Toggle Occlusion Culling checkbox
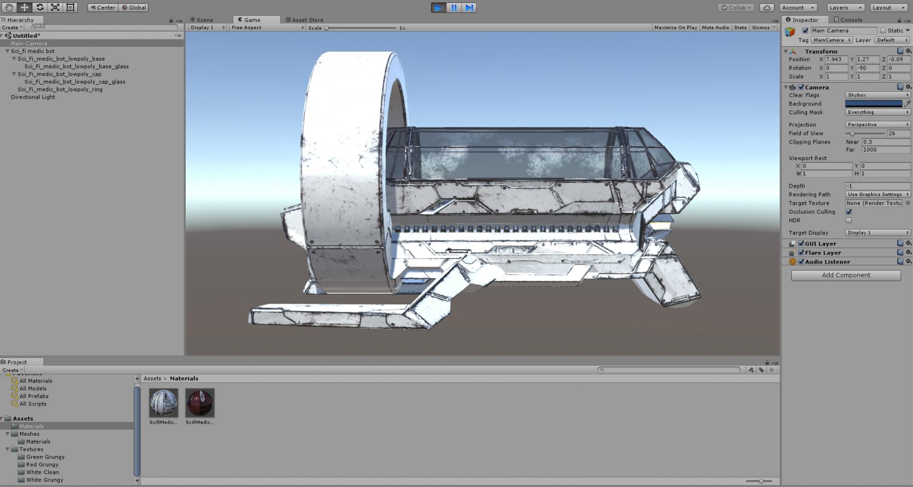The width and height of the screenshot is (913, 487). click(848, 212)
